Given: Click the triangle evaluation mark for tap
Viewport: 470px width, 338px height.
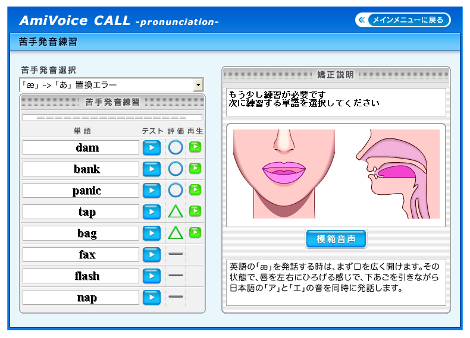Looking at the screenshot, I should [176, 211].
